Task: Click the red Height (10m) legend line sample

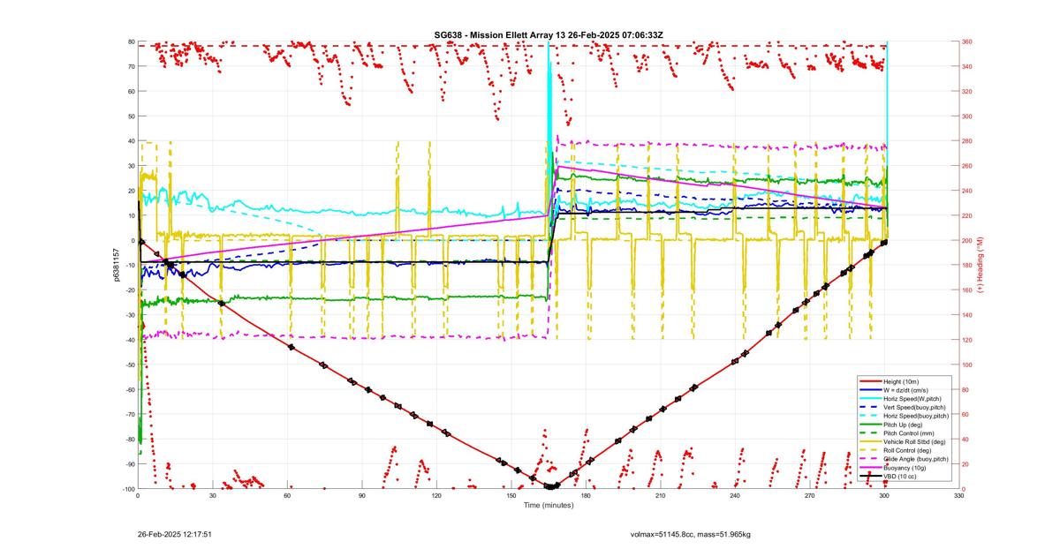Action: coord(870,381)
